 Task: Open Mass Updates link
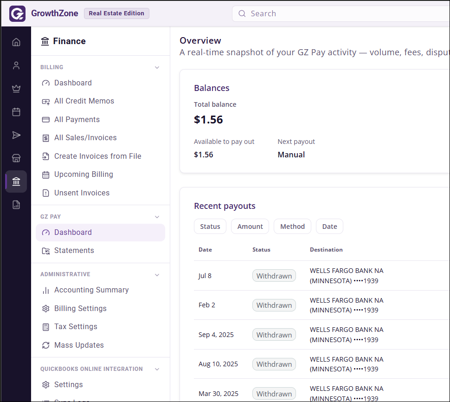[x=101, y=345]
